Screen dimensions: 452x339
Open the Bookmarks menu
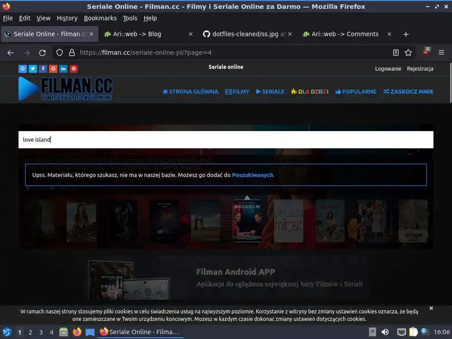coord(100,18)
